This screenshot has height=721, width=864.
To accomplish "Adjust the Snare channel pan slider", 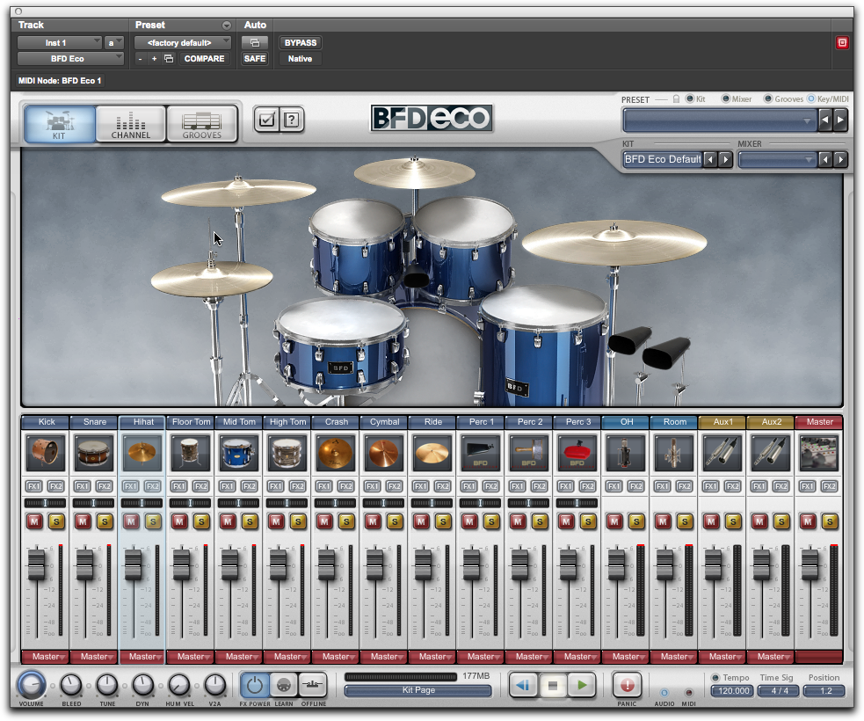I will (x=94, y=503).
